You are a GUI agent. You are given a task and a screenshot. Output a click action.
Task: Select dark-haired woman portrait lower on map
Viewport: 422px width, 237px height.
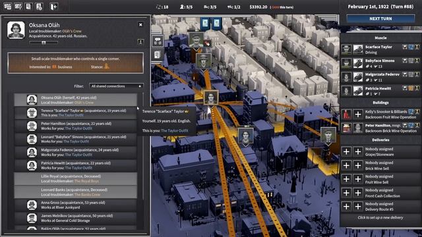(x=246, y=136)
